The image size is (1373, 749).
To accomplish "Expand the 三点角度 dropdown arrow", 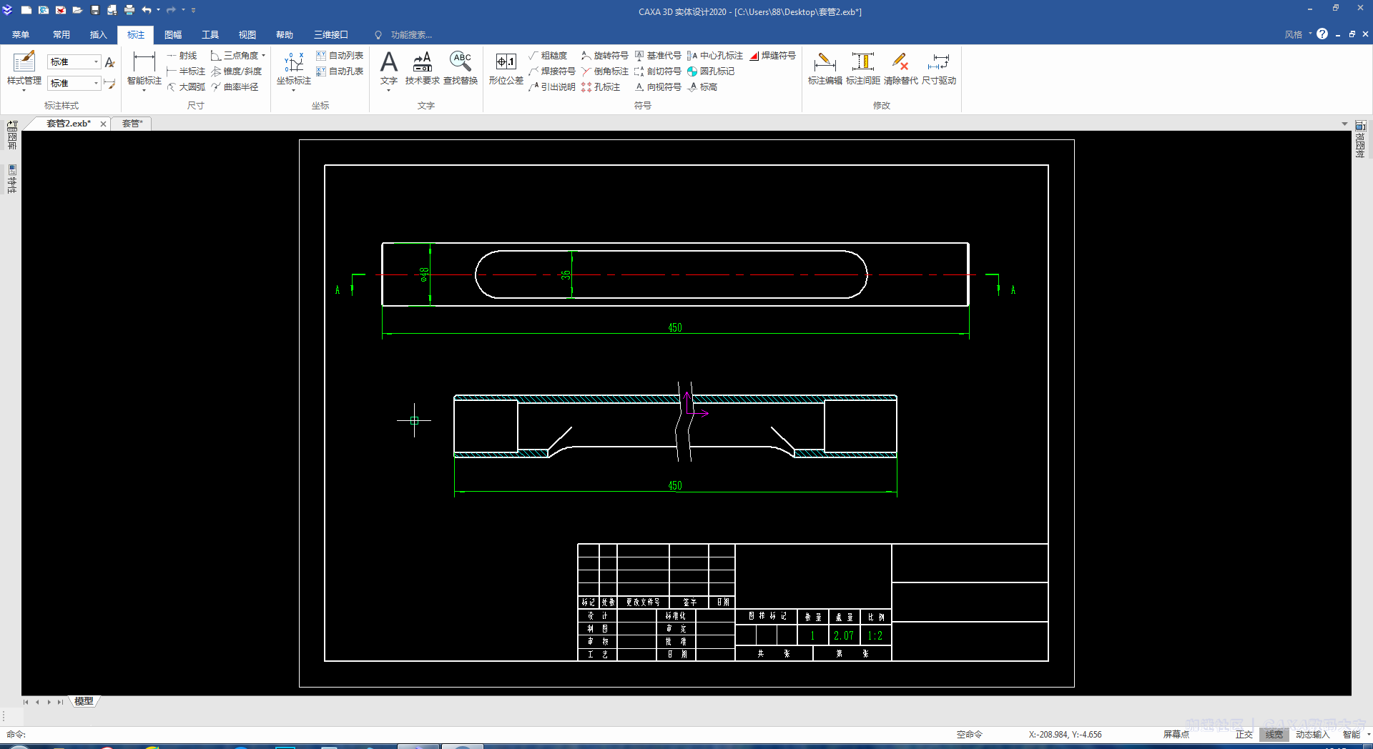I will (x=263, y=56).
